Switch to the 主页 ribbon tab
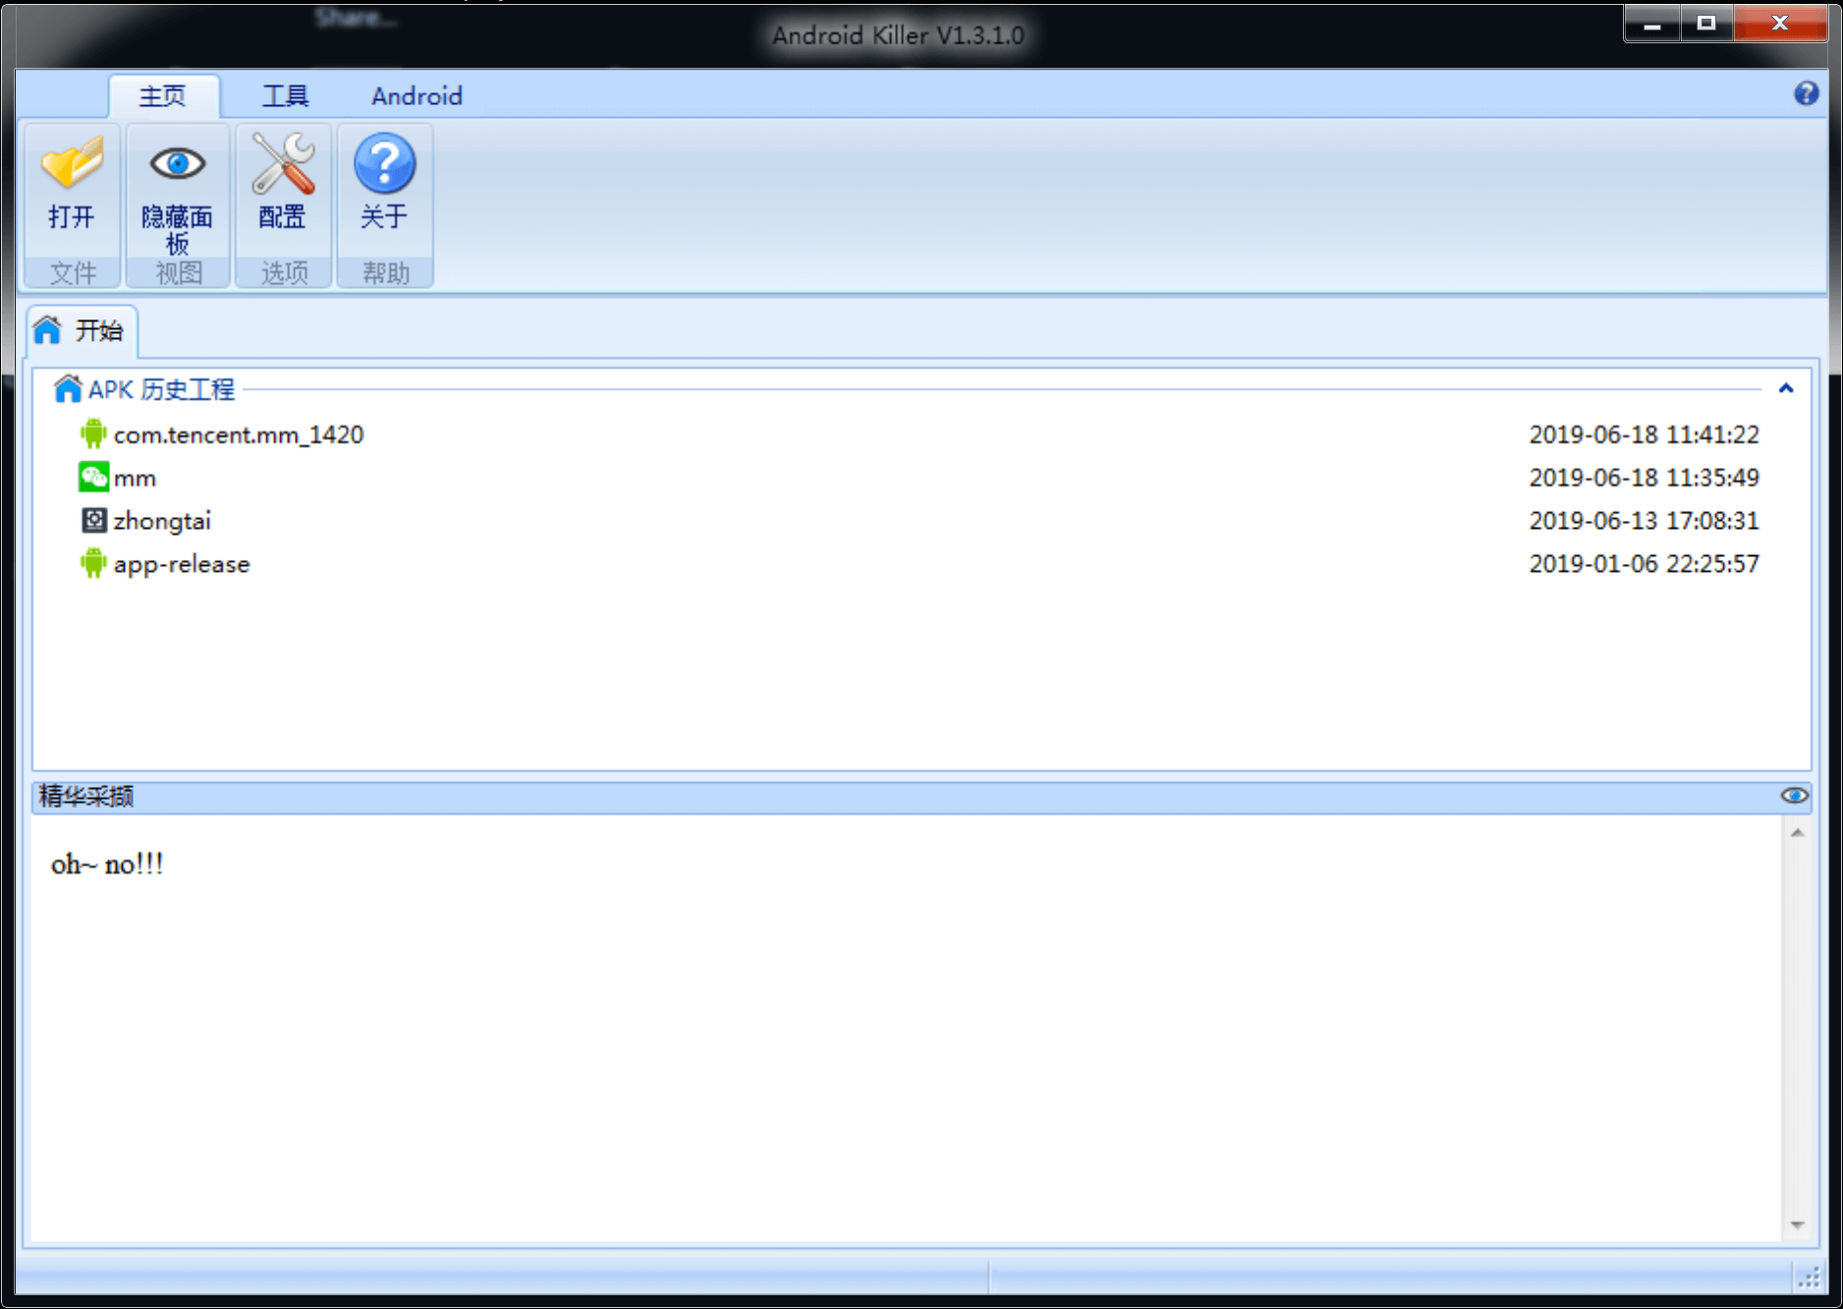This screenshot has height=1309, width=1843. pyautogui.click(x=163, y=95)
